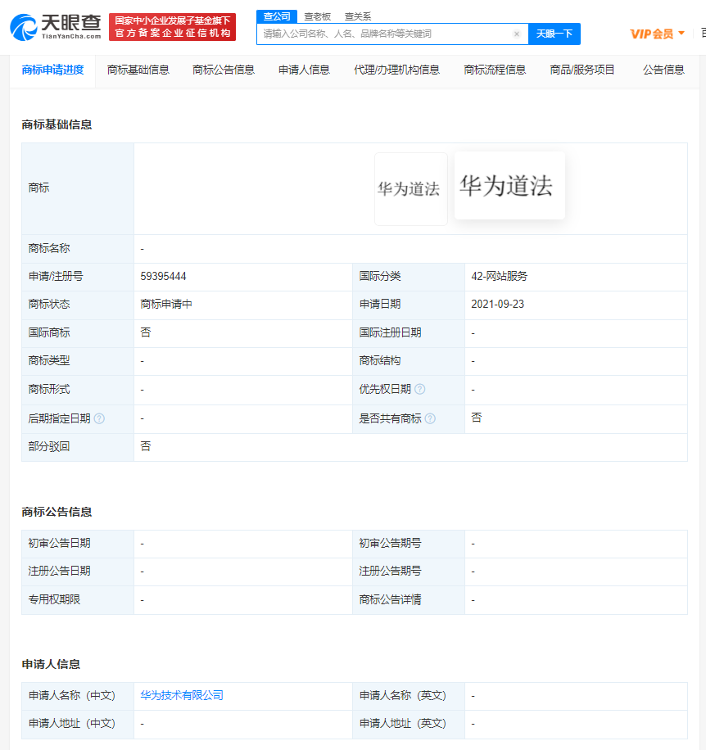Screen dimensions: 706x750
Task: Open the 商品/服务项目 tab
Action: tap(582, 70)
